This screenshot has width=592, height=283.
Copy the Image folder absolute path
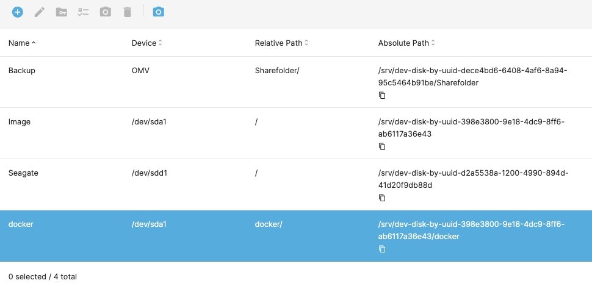click(x=382, y=146)
